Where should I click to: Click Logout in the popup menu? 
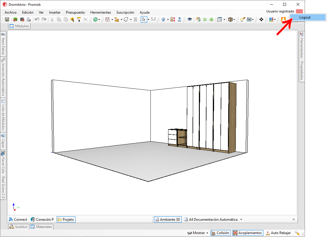305,17
